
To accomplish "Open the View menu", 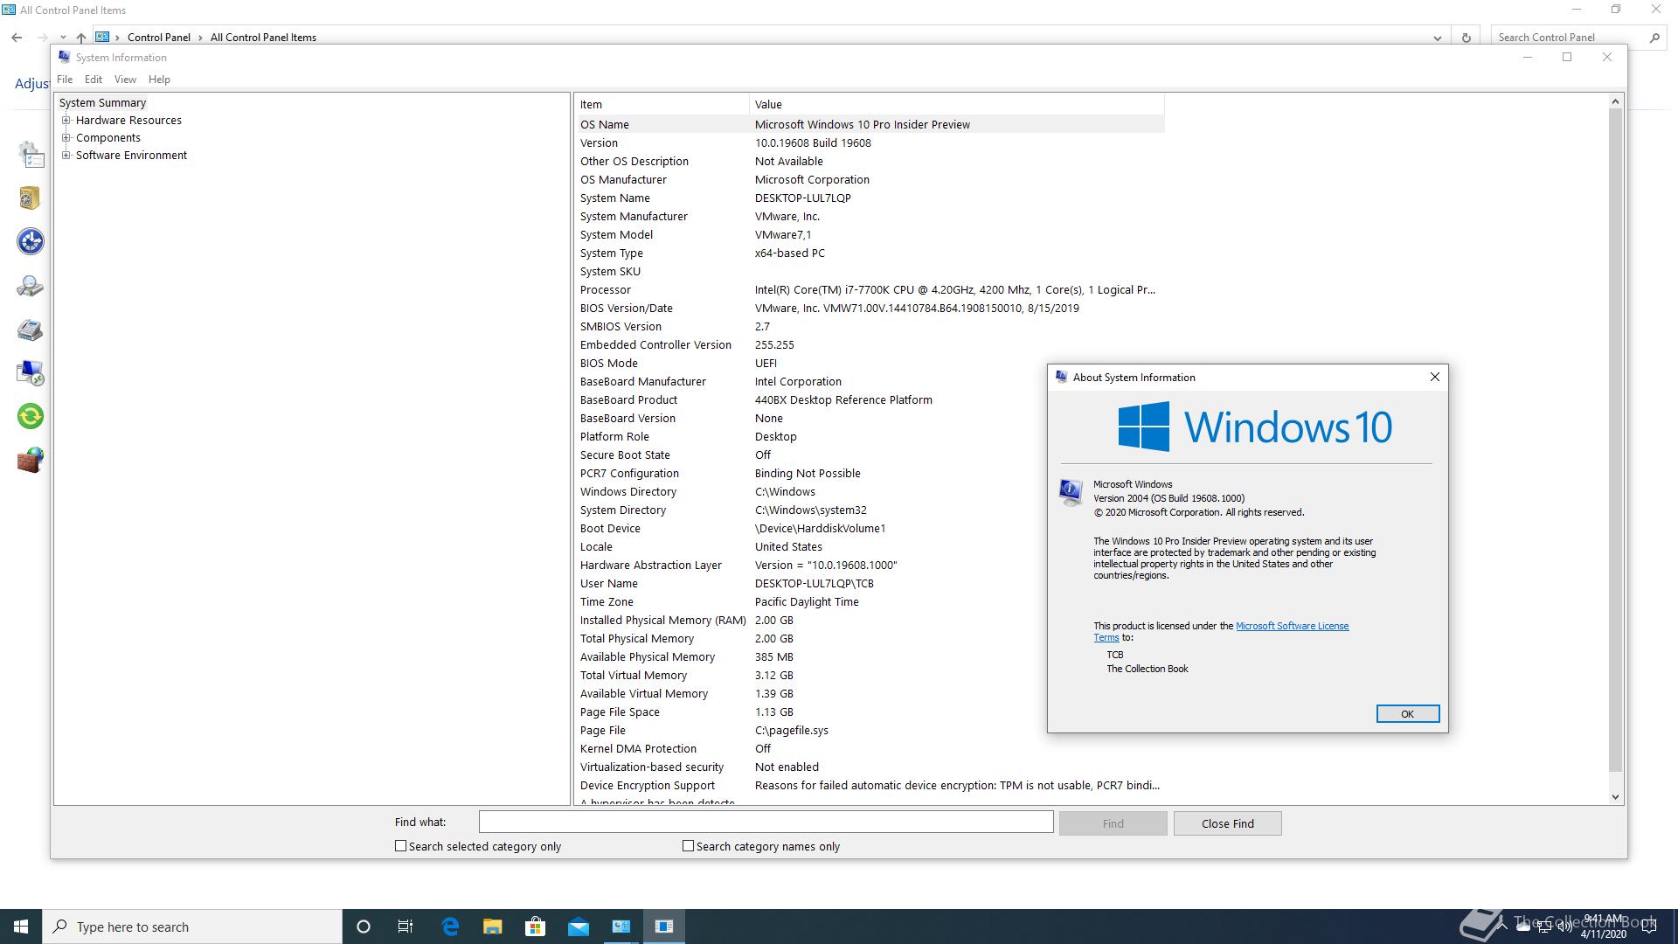I will click(125, 80).
